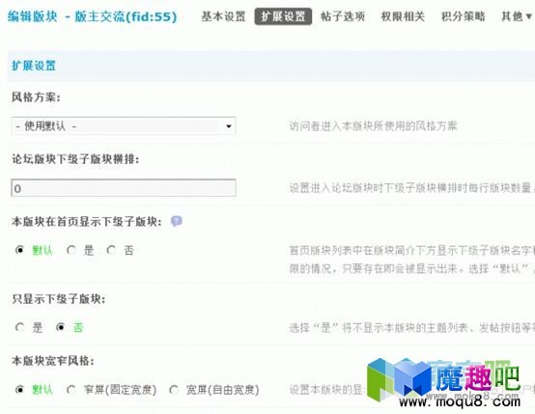
Task: Click the 扩展设置 active tab
Action: click(x=283, y=16)
